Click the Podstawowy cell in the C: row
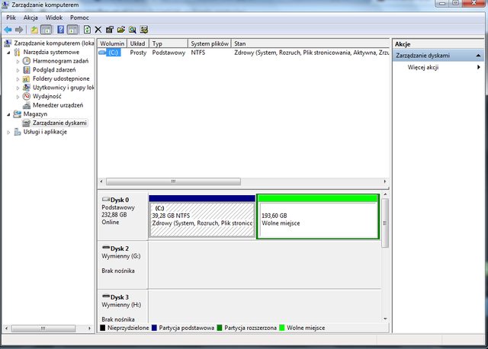The width and height of the screenshot is (488, 349). click(x=169, y=53)
